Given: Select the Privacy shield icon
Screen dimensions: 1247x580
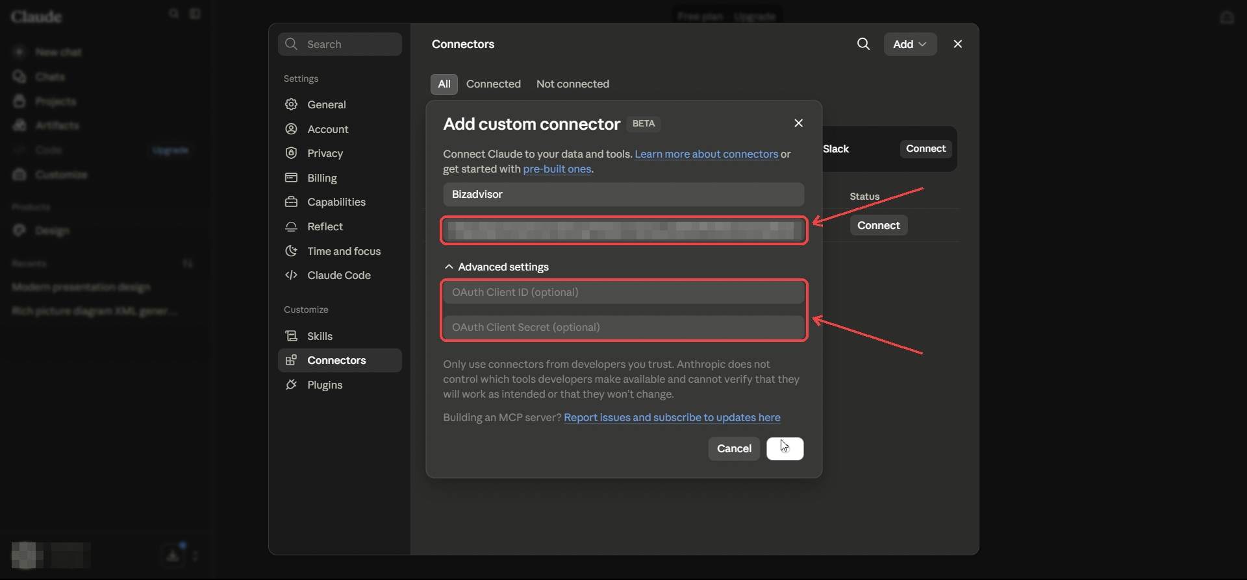Looking at the screenshot, I should tap(292, 153).
